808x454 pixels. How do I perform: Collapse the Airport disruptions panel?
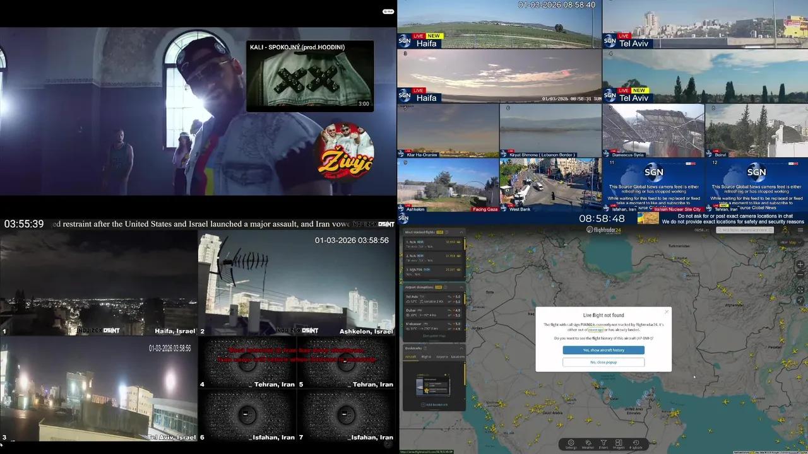(x=461, y=287)
